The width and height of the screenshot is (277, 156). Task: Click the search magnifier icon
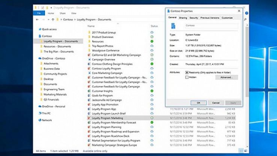(245, 20)
